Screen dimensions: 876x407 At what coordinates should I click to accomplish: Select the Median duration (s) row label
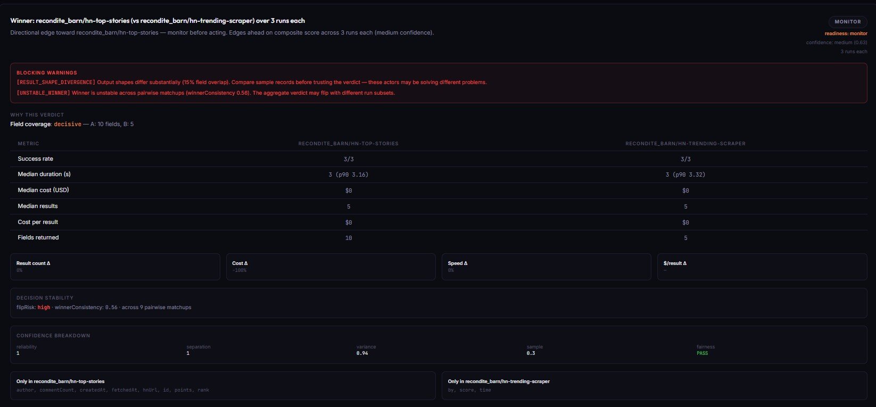44,175
